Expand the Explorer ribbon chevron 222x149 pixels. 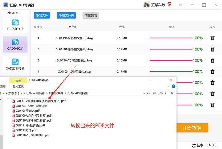[x=168, y=86]
